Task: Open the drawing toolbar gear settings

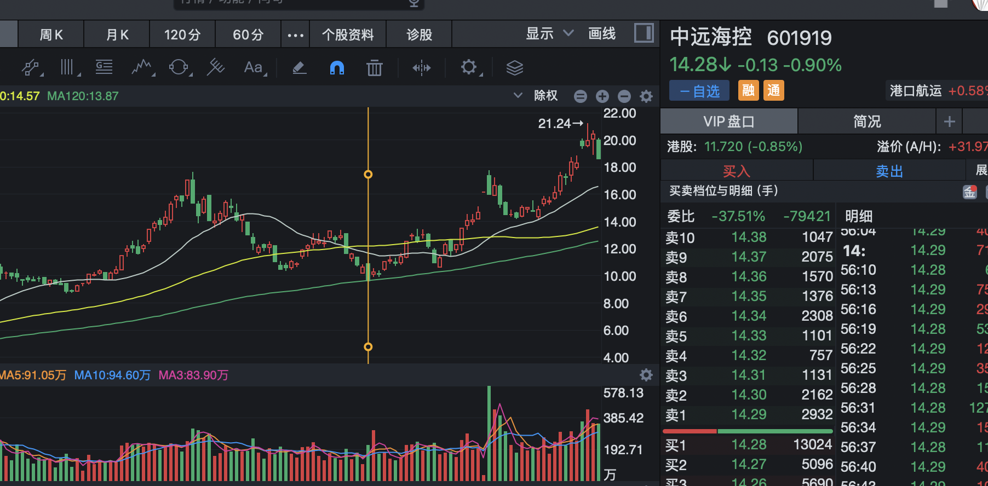Action: (469, 68)
